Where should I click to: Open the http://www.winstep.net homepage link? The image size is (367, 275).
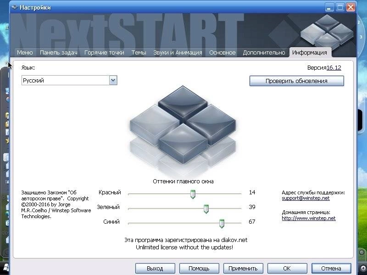[x=308, y=218]
